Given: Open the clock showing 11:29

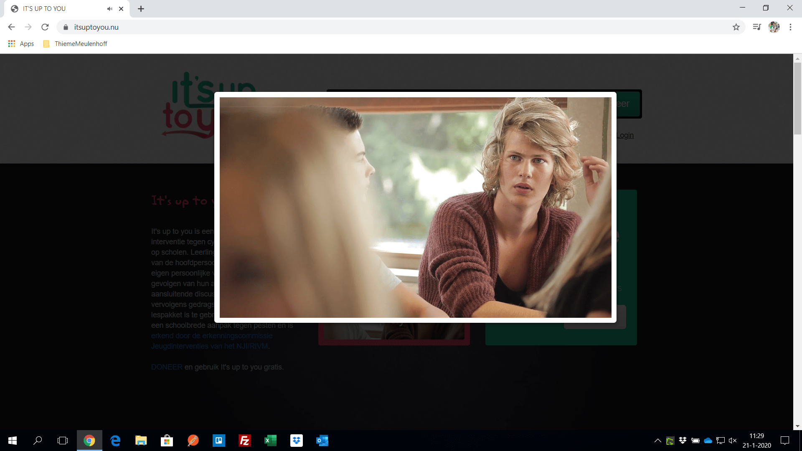Looking at the screenshot, I should point(756,441).
